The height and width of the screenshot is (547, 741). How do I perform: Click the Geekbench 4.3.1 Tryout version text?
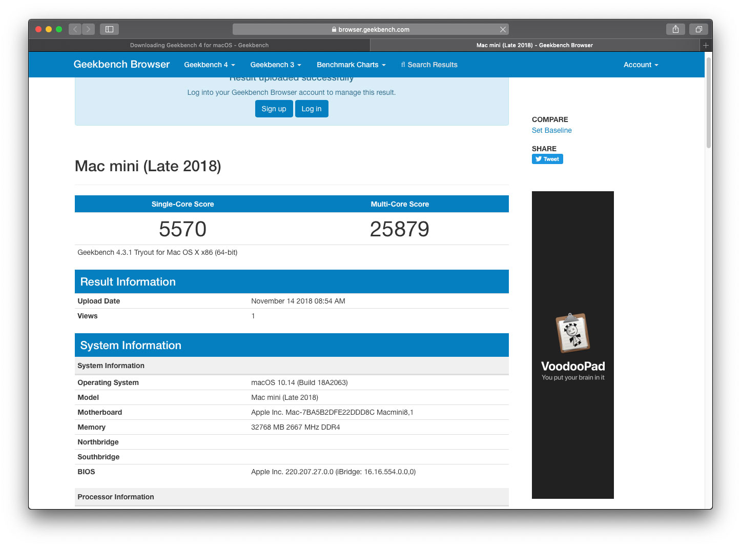157,252
